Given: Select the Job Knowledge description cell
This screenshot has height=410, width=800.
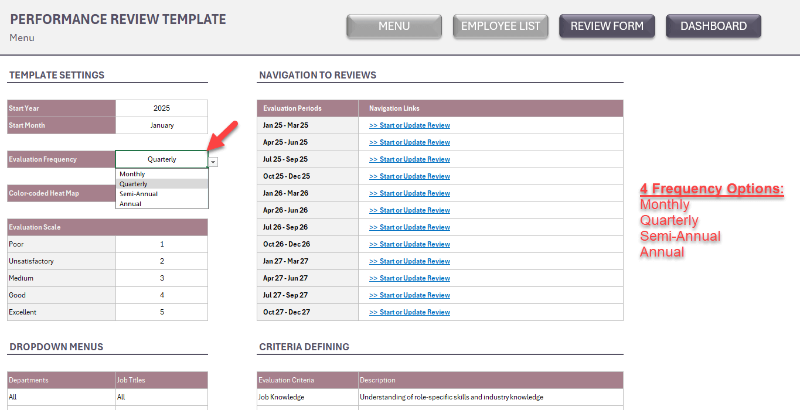Looking at the screenshot, I should point(491,397).
